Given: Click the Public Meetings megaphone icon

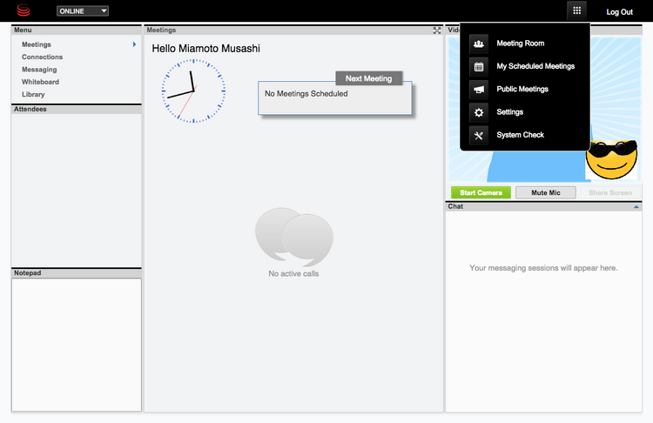Looking at the screenshot, I should pos(478,90).
